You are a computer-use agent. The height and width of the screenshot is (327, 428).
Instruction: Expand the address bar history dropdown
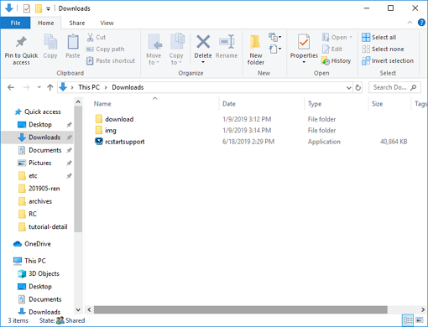(349, 87)
